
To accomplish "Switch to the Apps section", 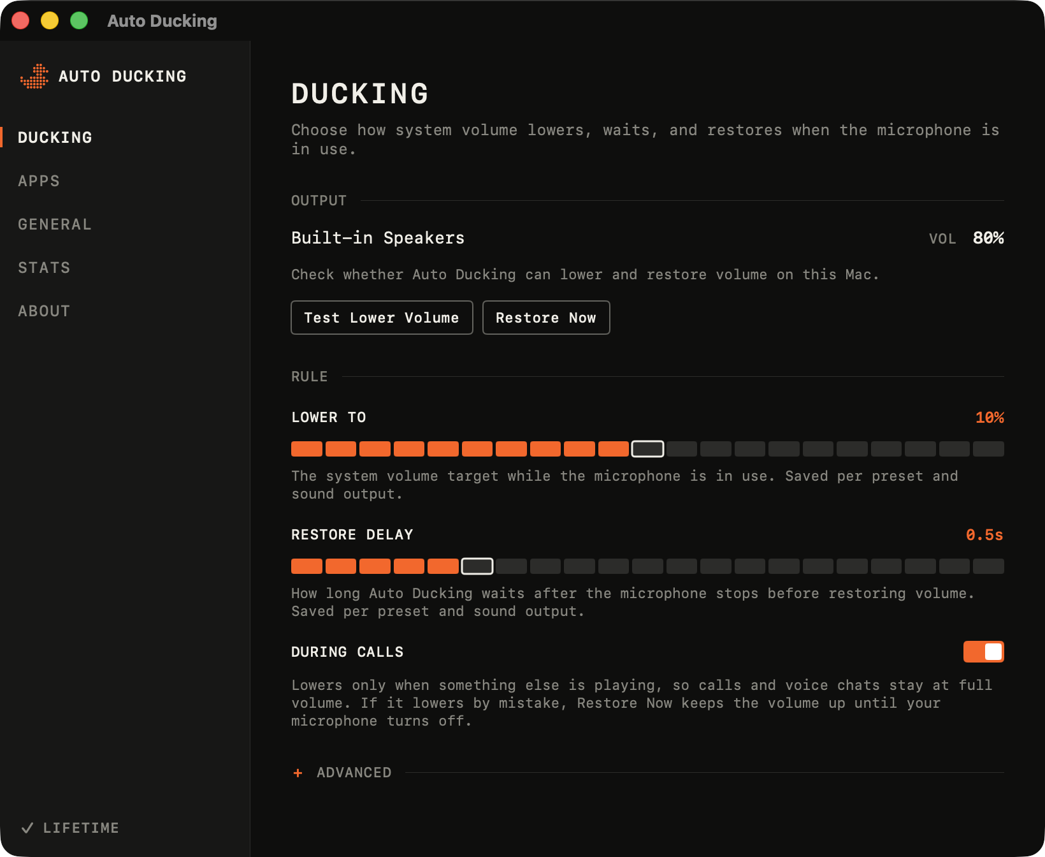I will point(39,181).
